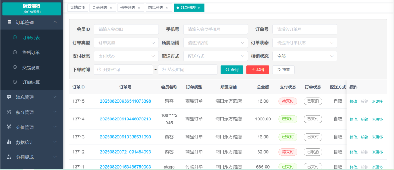The width and height of the screenshot is (394, 170).
Task: Click 更多 for order 13714
Action: click(x=378, y=119)
